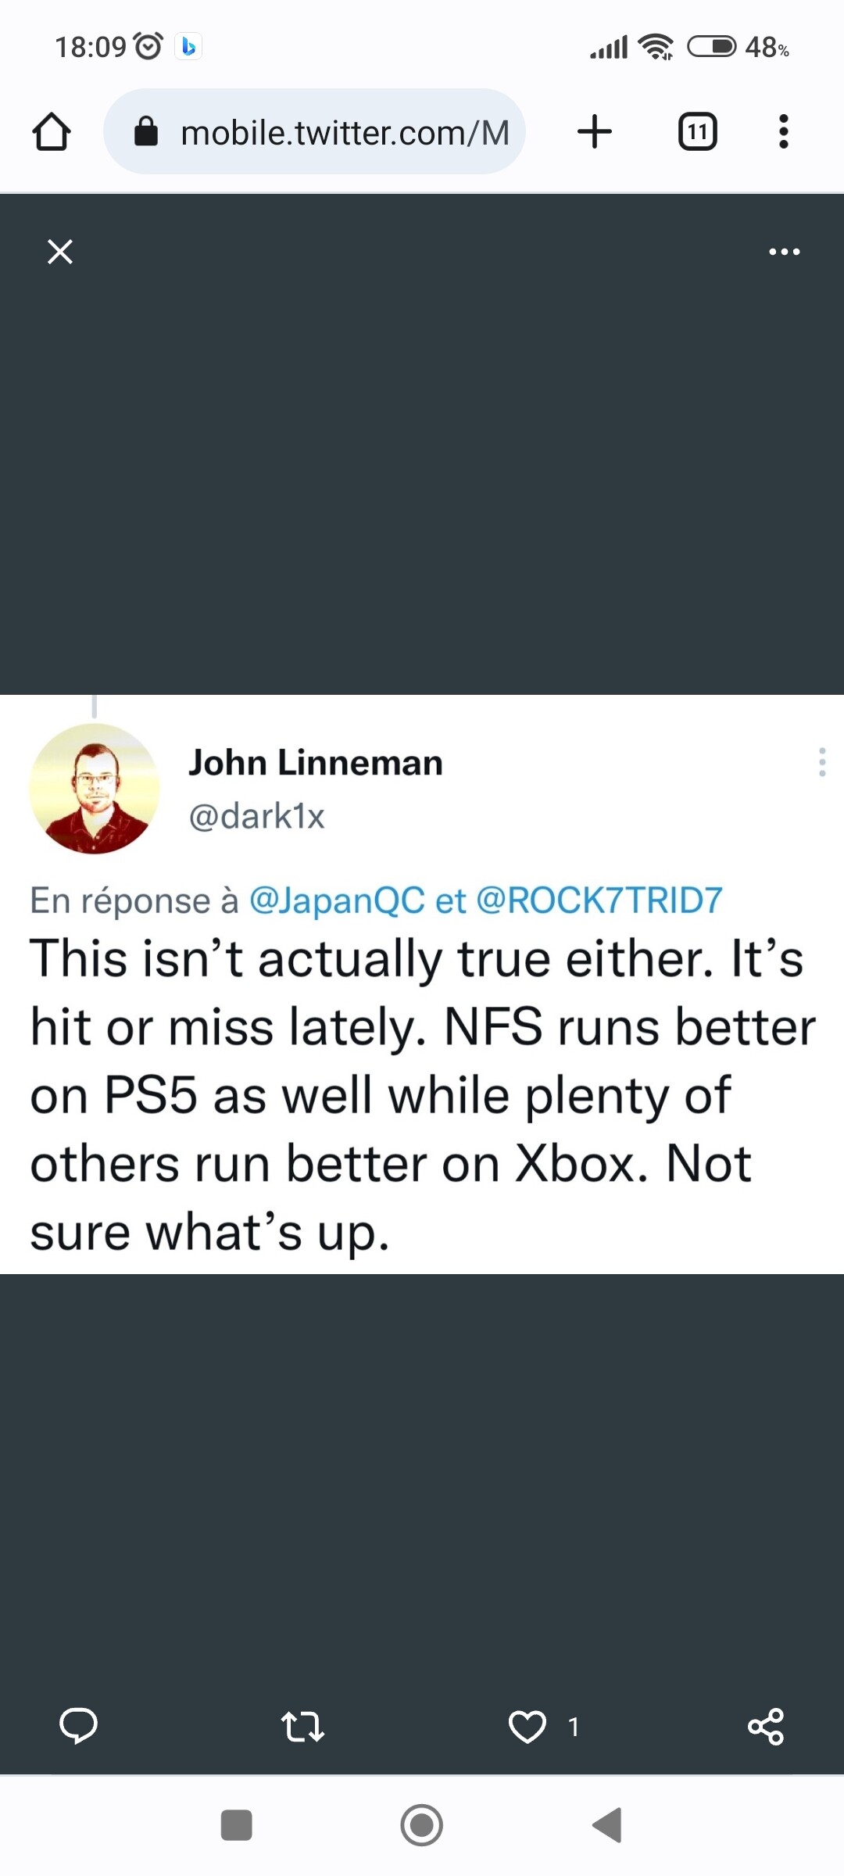
Task: Share the tweet via share icon
Action: click(x=766, y=1726)
